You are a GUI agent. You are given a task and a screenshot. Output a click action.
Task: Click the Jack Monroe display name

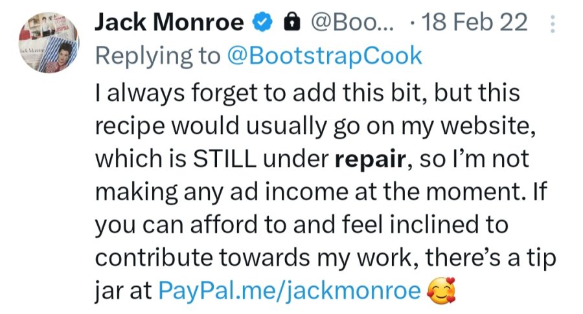point(169,22)
